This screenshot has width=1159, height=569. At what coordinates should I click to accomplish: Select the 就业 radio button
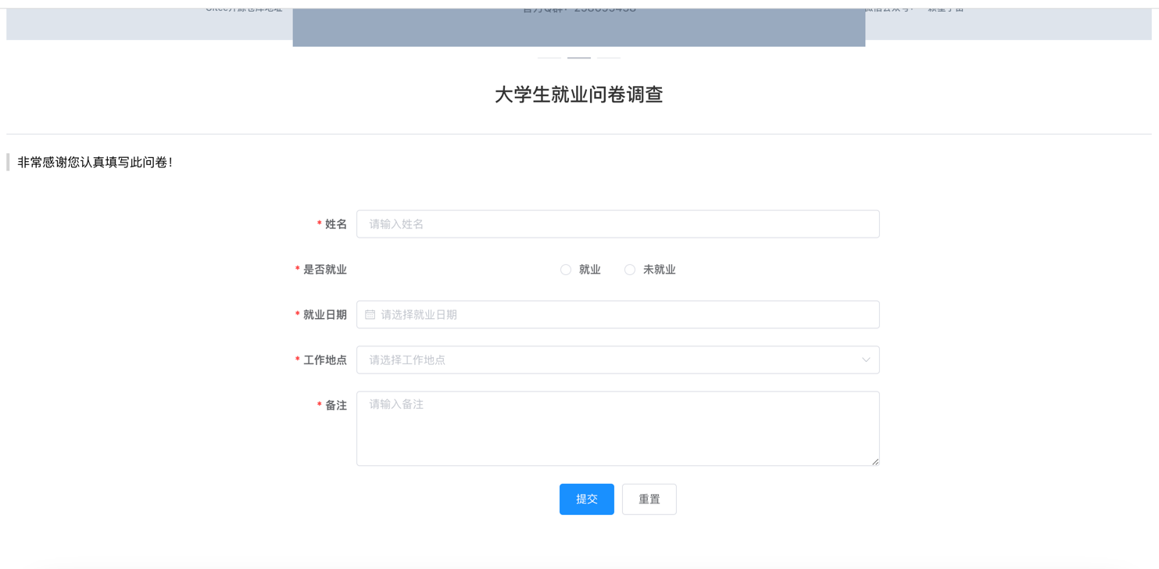[x=566, y=270]
